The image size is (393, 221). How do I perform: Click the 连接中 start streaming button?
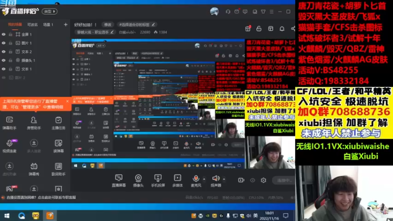click(285, 180)
